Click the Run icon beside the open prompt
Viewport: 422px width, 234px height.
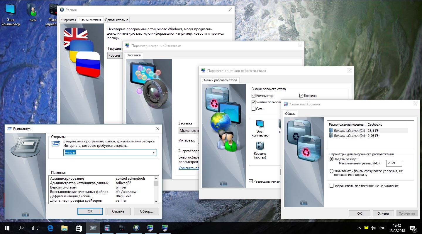[56, 144]
